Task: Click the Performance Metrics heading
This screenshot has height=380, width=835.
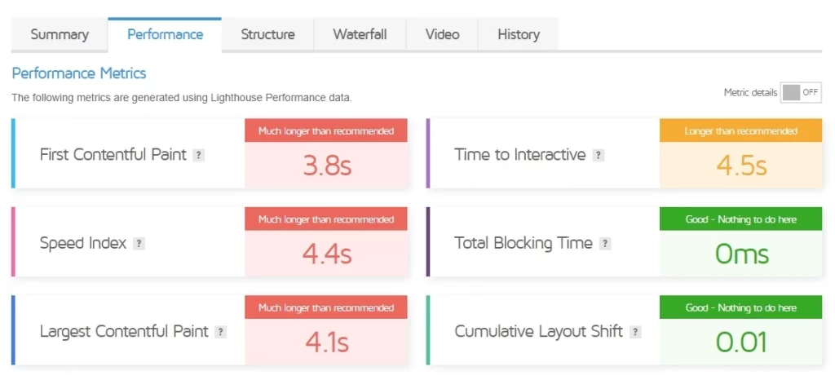Action: click(x=79, y=73)
